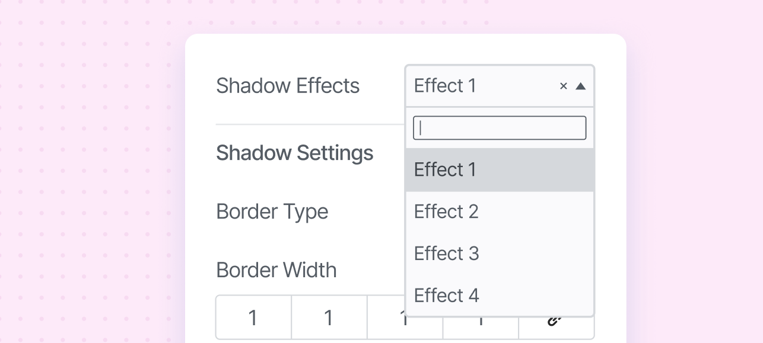Screen dimensions: 763x343
Task: Click the divider line below Shadow Effects
Action: (309, 124)
